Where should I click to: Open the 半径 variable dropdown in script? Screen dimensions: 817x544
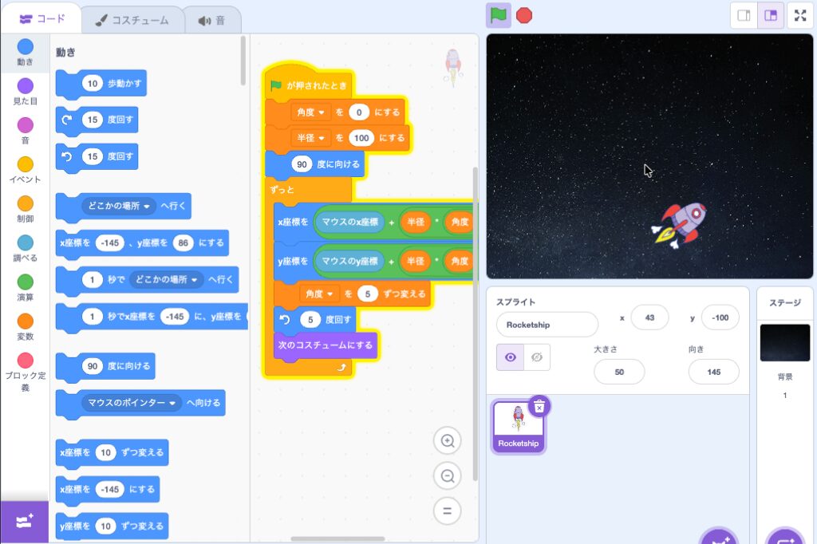311,138
